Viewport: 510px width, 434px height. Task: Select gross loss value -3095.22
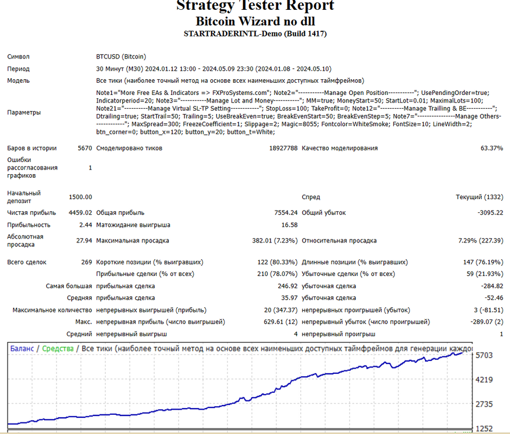click(x=490, y=212)
